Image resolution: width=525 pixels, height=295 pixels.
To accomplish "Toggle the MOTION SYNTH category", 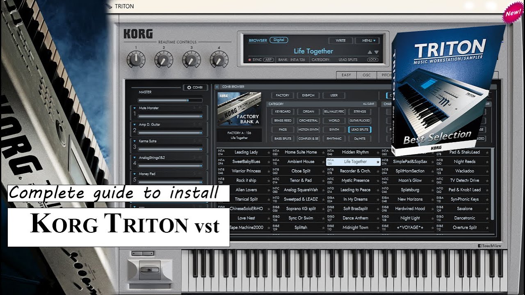I will tap(308, 129).
